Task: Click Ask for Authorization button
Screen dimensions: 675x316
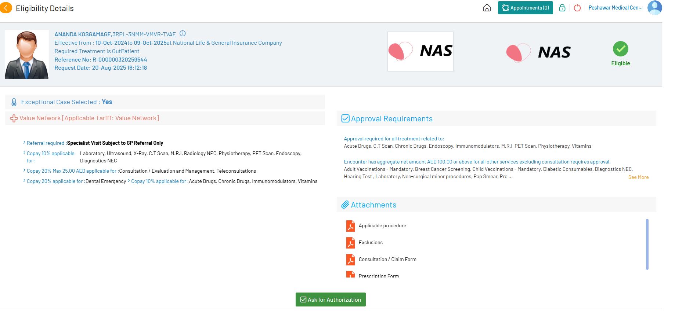Action: click(331, 300)
